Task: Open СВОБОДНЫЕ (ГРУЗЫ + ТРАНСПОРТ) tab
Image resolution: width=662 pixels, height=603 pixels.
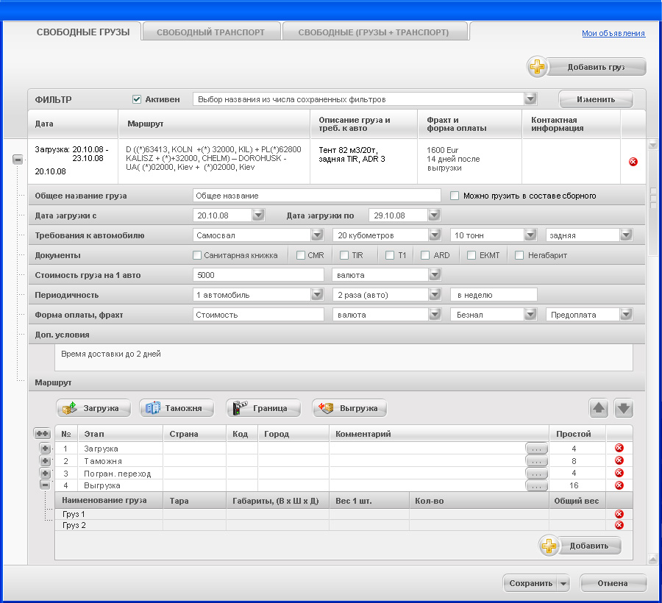Action: [375, 32]
